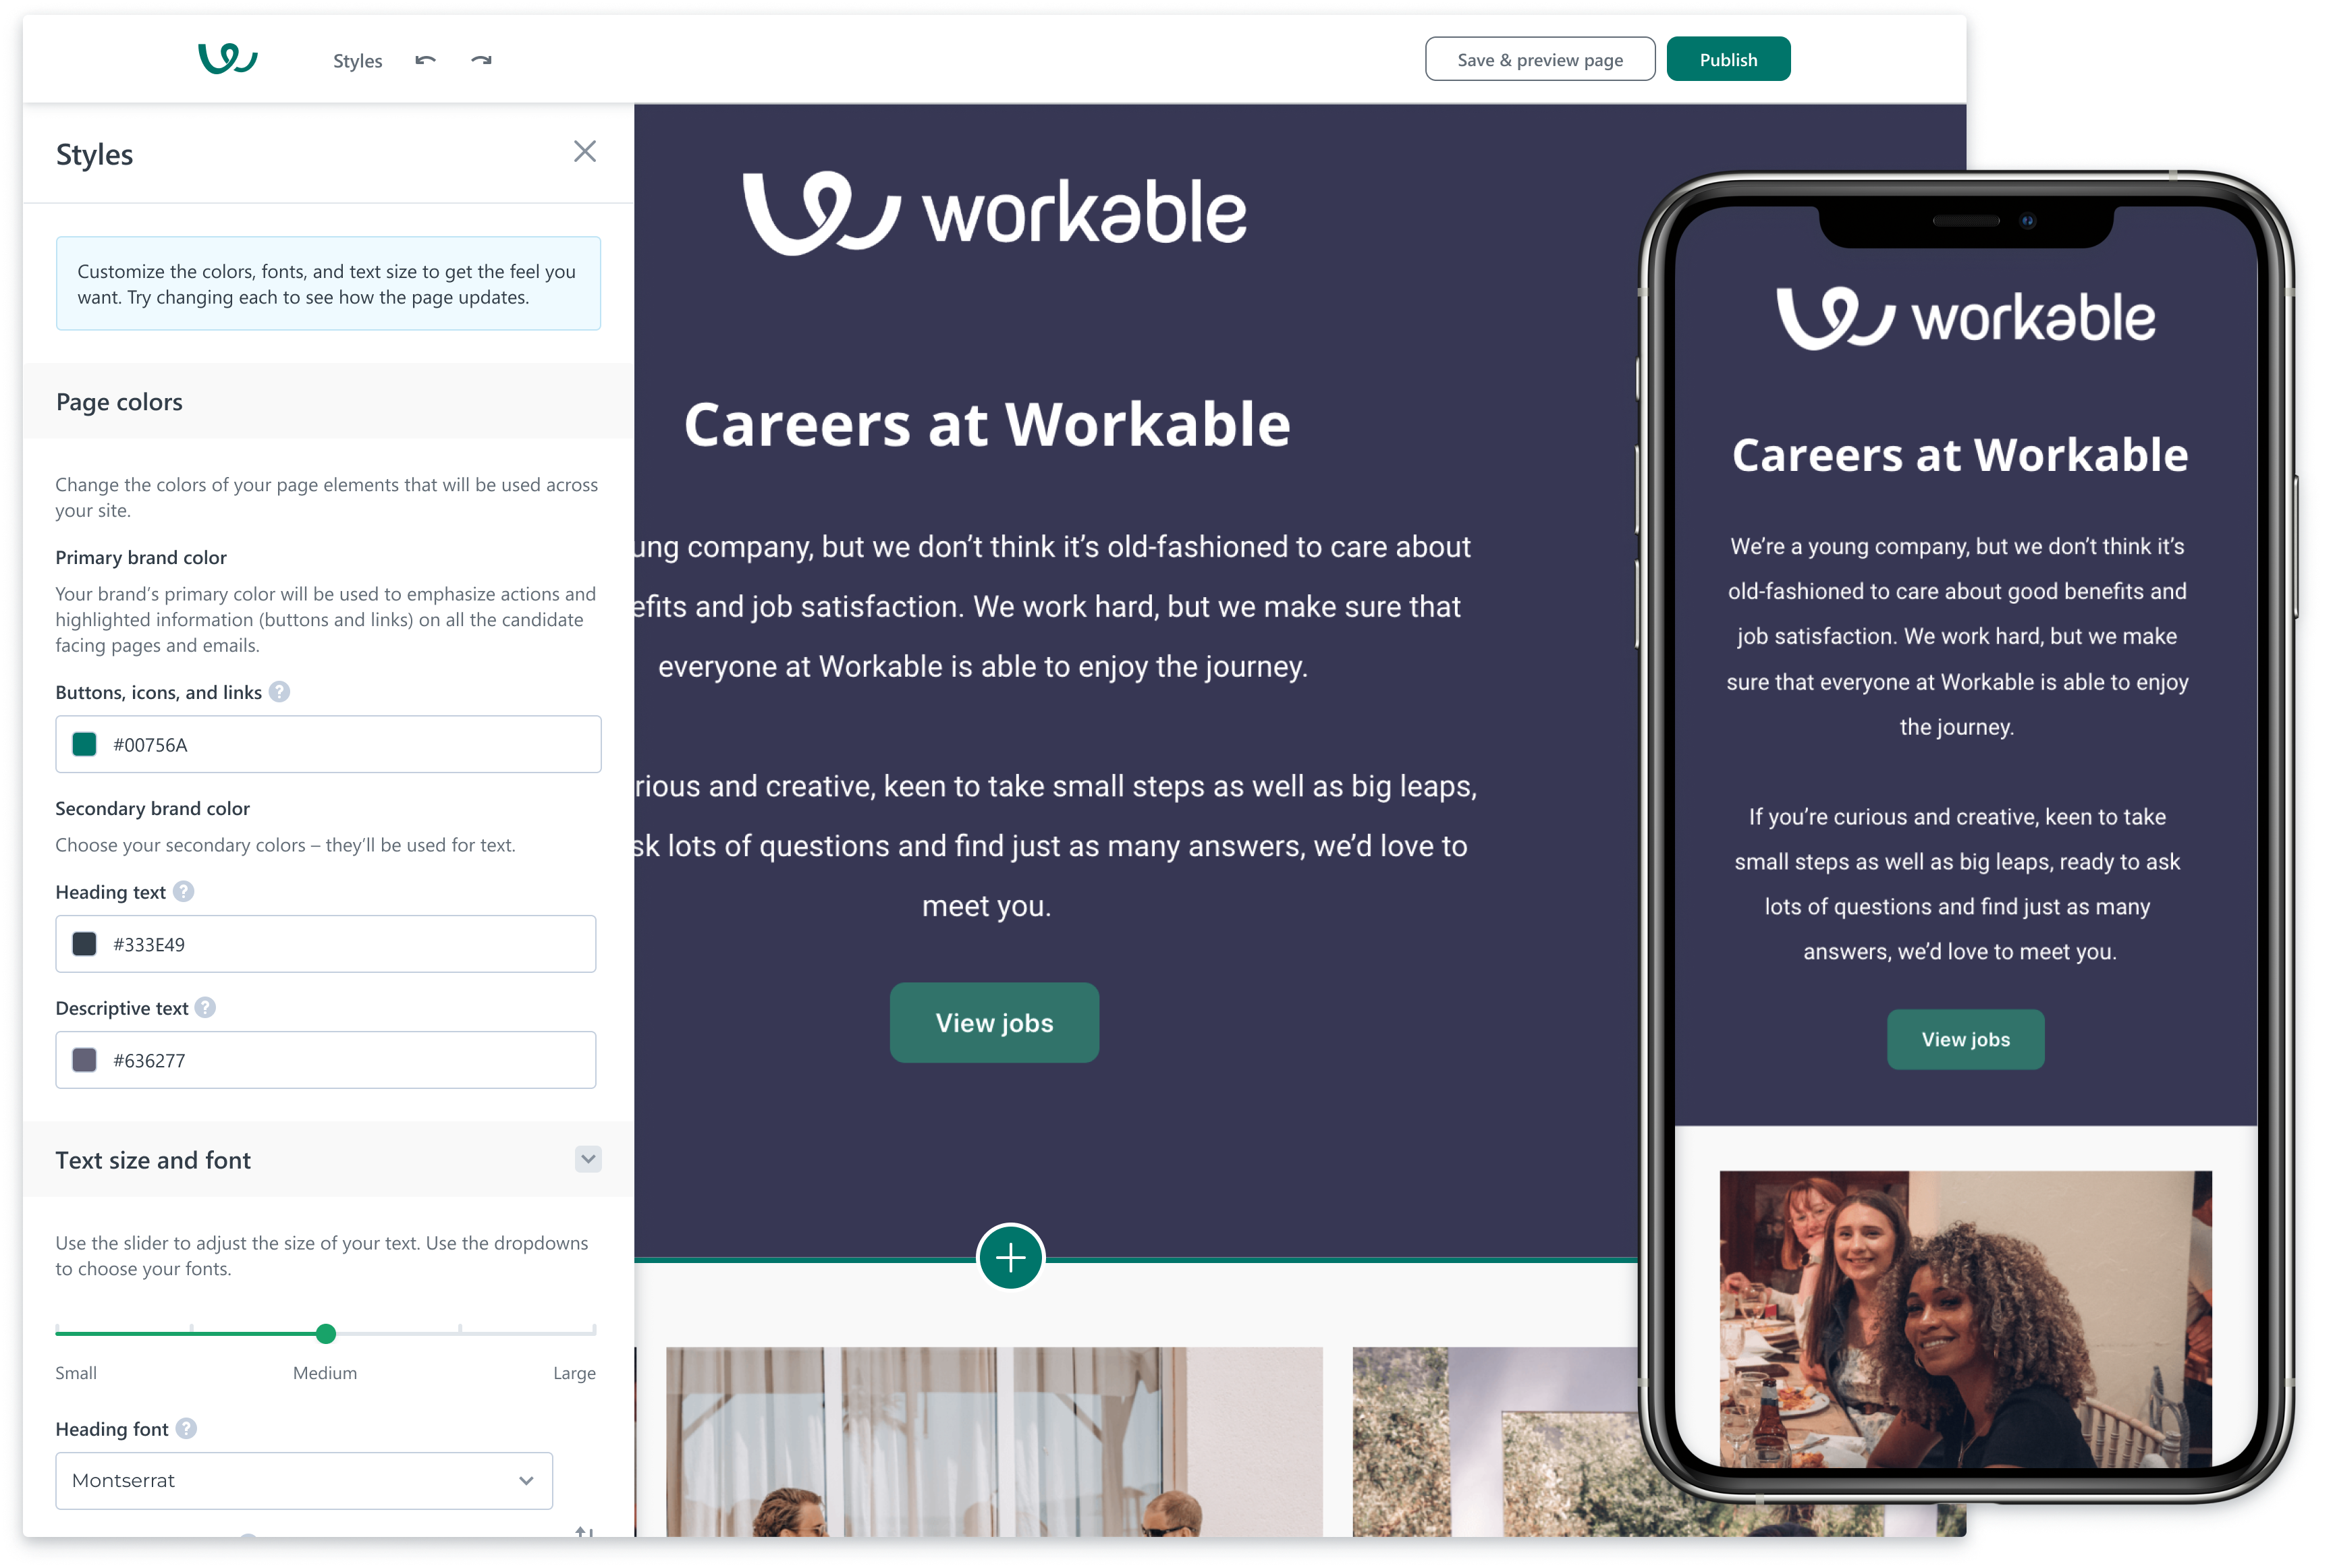Open the Styles menu in top bar
Image resolution: width=2333 pixels, height=1568 pixels.
pos(358,61)
